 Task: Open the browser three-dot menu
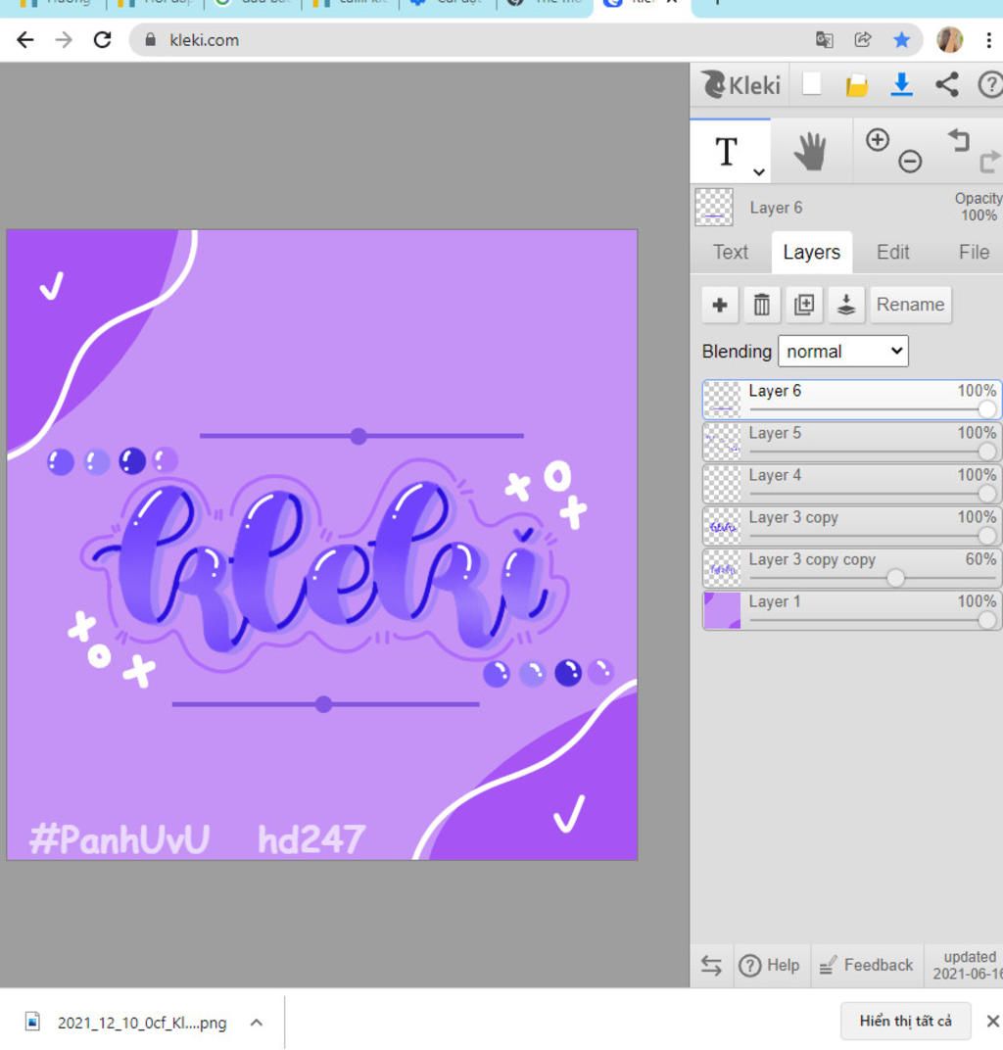(x=989, y=40)
